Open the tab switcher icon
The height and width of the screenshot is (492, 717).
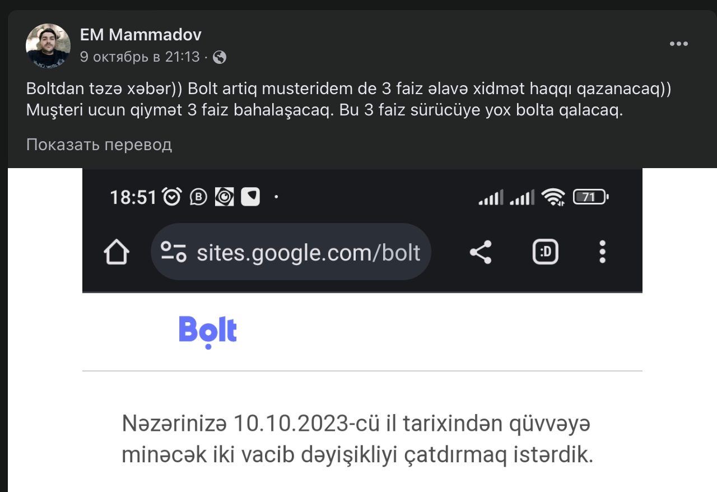coord(545,253)
